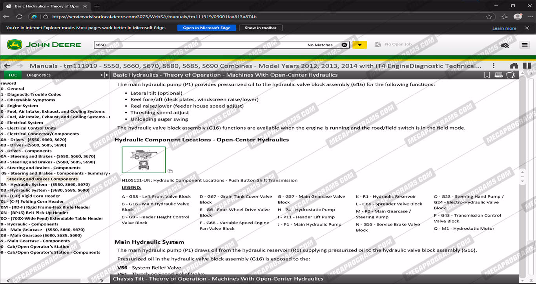Switch to the Diagnostics tab

click(x=38, y=75)
